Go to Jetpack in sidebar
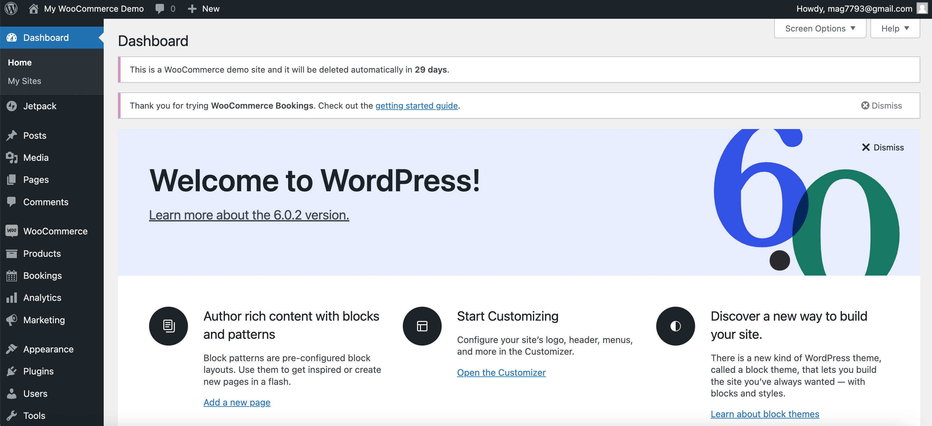The height and width of the screenshot is (426, 932). [x=52, y=106]
